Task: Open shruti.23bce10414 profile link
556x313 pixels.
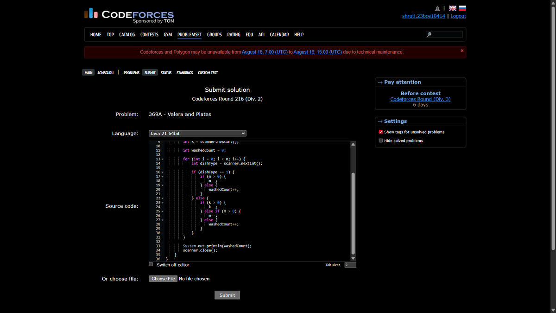Action: 423,16
